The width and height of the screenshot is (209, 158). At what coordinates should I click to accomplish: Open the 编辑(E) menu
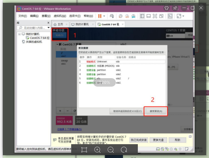click(34, 16)
